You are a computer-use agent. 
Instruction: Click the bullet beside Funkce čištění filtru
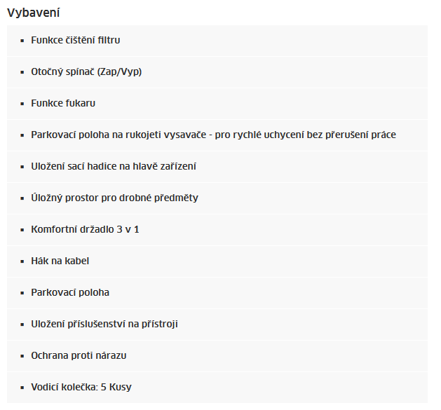pyautogui.click(x=22, y=41)
